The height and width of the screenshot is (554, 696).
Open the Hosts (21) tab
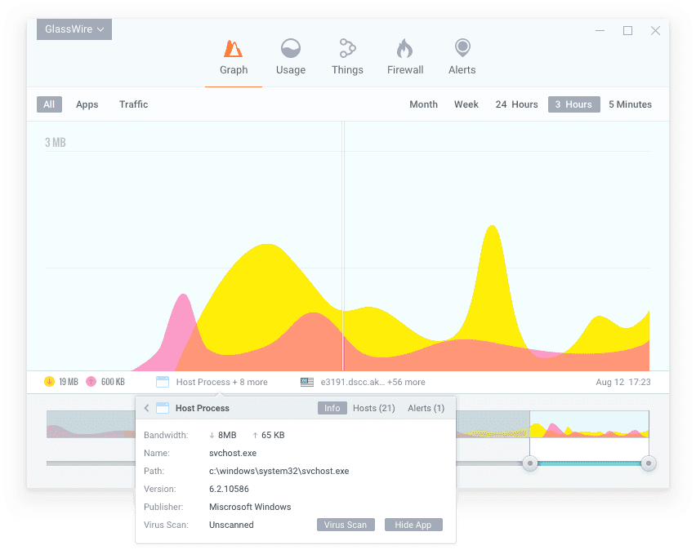click(374, 408)
